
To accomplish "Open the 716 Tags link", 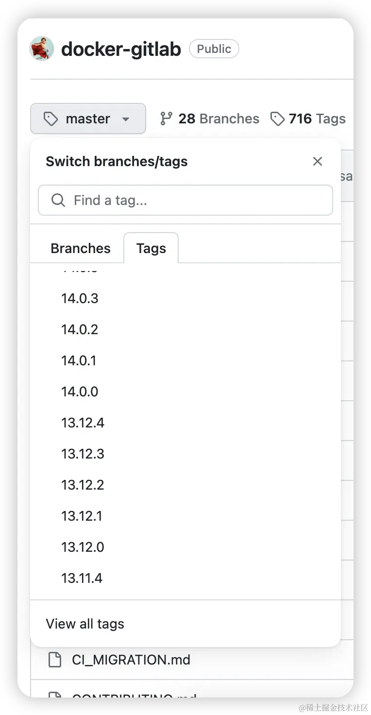I will click(x=308, y=119).
